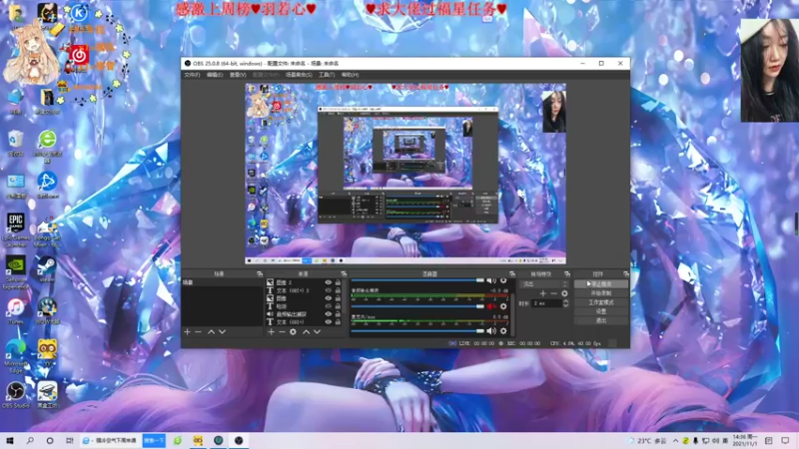Pop out the Audio Mixer dock panel
Image resolution: width=799 pixels, height=449 pixels.
(x=512, y=273)
